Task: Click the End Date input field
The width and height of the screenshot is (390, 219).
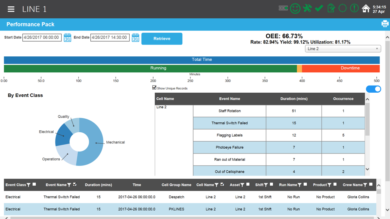Action: pos(110,38)
